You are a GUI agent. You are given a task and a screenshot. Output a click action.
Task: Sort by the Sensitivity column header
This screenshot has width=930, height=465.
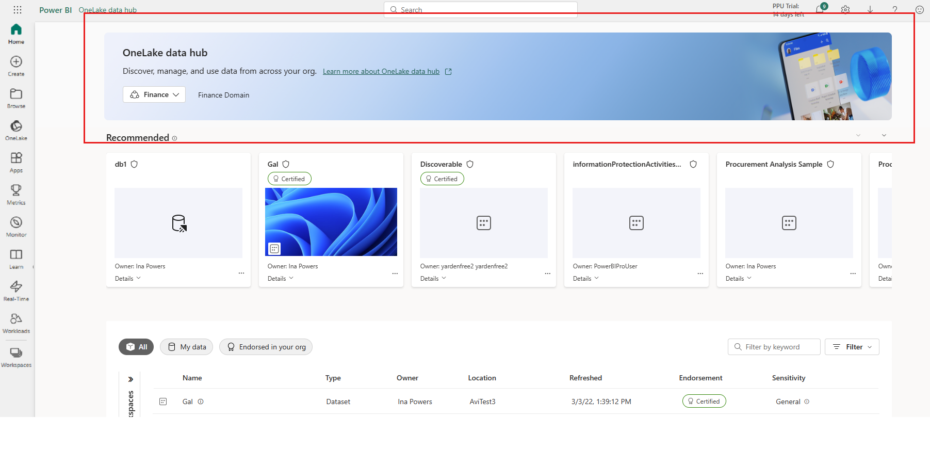[x=788, y=378]
